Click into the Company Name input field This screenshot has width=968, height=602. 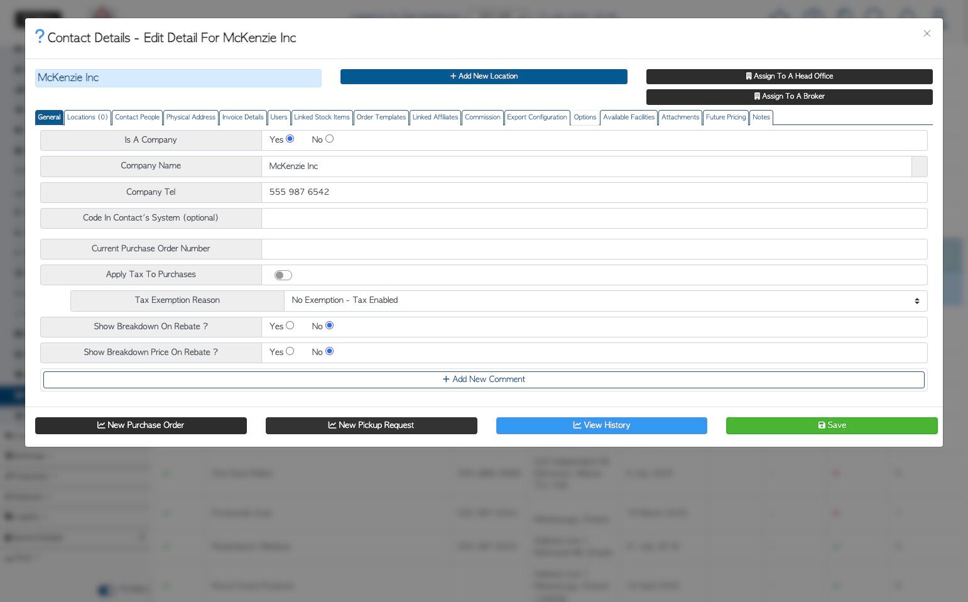pyautogui.click(x=587, y=167)
